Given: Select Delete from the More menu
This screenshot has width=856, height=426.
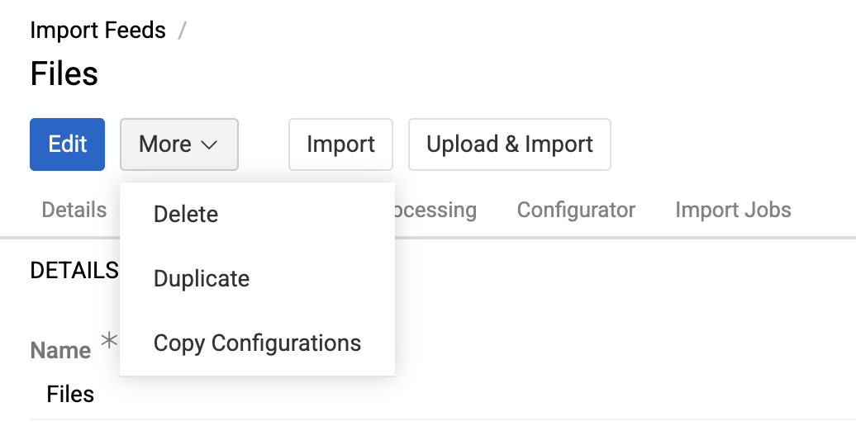Looking at the screenshot, I should pos(186,214).
